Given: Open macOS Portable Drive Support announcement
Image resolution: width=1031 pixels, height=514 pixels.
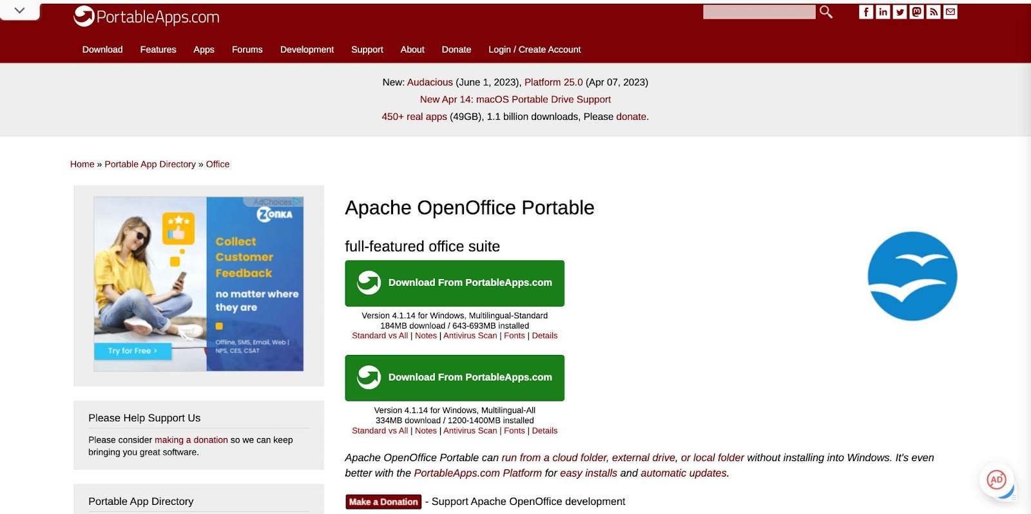Looking at the screenshot, I should pos(515,99).
